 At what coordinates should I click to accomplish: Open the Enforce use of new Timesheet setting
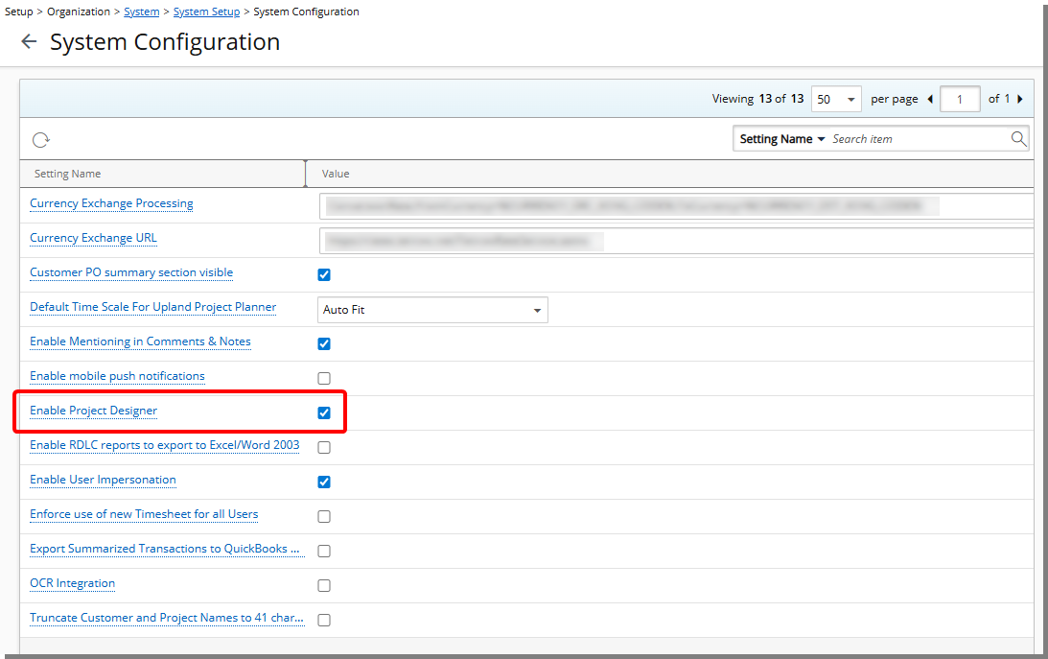coord(143,514)
